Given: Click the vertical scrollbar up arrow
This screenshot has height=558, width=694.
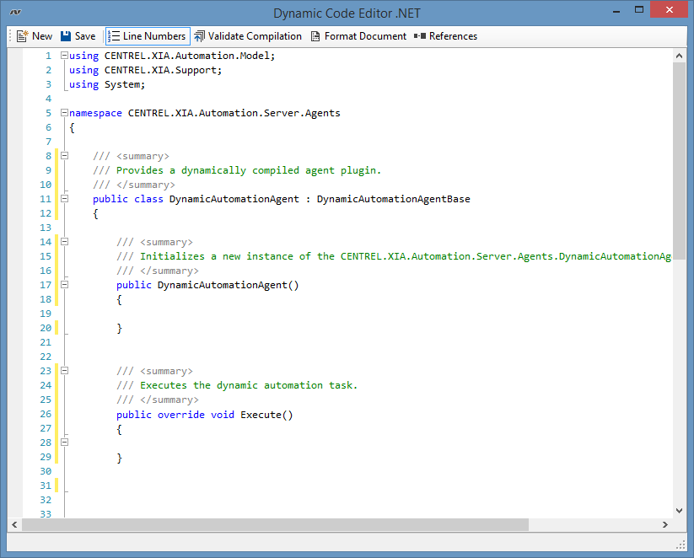Looking at the screenshot, I should pyautogui.click(x=679, y=56).
